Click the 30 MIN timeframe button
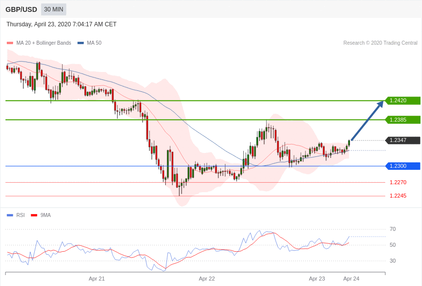 (54, 9)
